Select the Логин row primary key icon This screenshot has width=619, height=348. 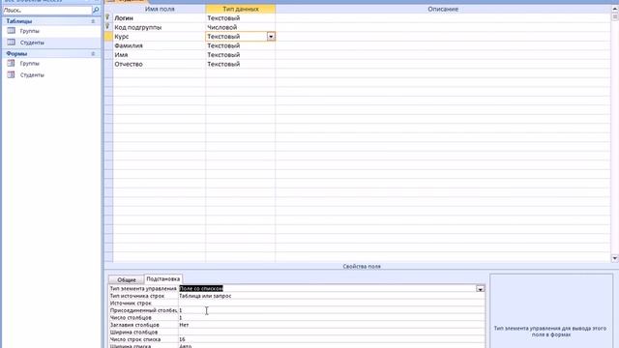(x=107, y=17)
